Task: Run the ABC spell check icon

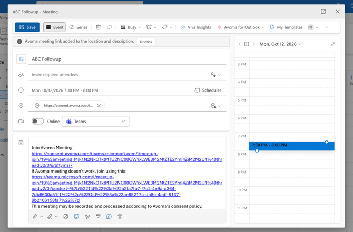Action: point(98,216)
